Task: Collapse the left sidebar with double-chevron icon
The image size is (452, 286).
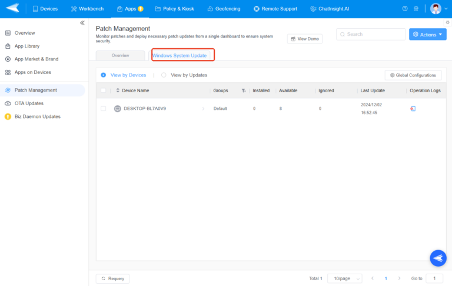Action: coord(82,23)
